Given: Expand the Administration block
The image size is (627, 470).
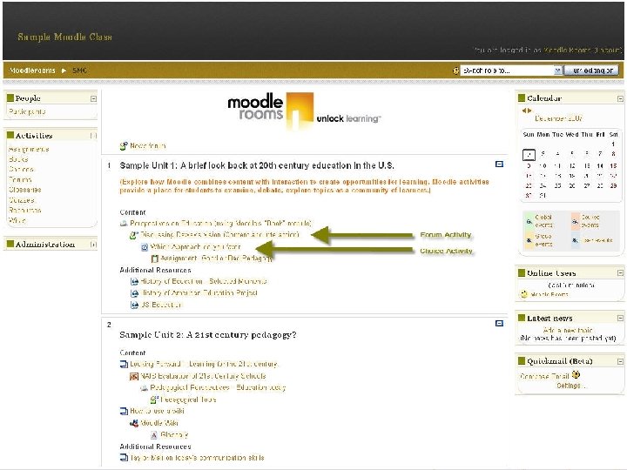Looking at the screenshot, I should [x=93, y=245].
